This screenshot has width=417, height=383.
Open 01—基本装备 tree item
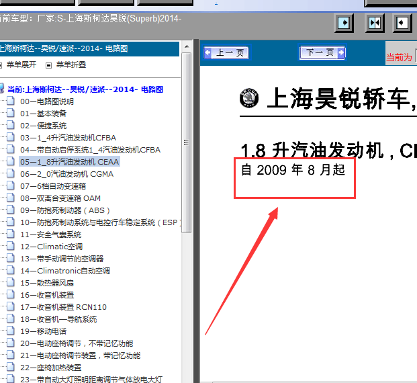tap(44, 114)
